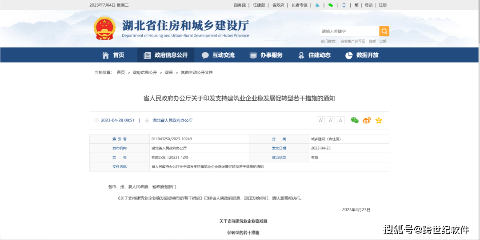The height and width of the screenshot is (240, 480).
Task: Click hot search term 资质
Action: click(x=372, y=41)
